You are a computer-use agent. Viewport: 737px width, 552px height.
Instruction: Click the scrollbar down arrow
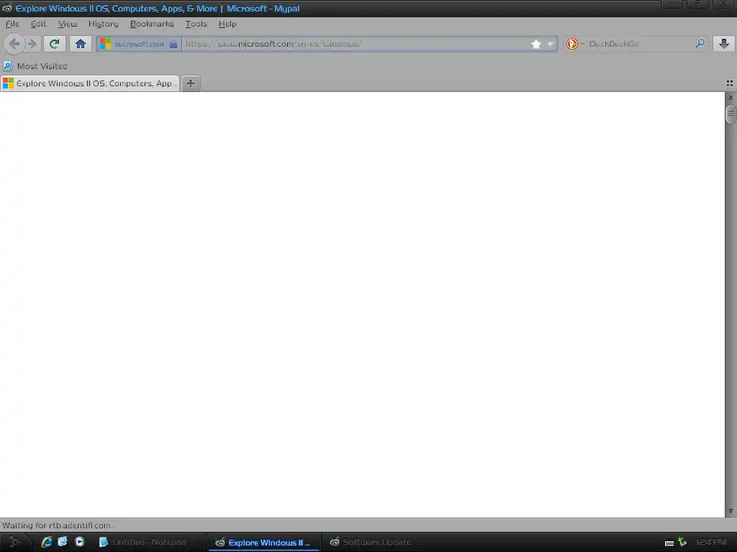(x=731, y=511)
